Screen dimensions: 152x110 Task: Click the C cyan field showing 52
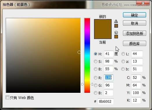136,78
